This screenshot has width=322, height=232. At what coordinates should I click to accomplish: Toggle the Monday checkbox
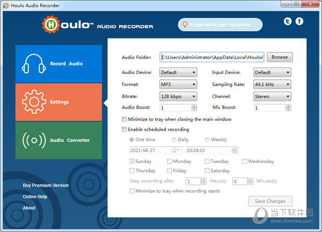[x=169, y=161]
